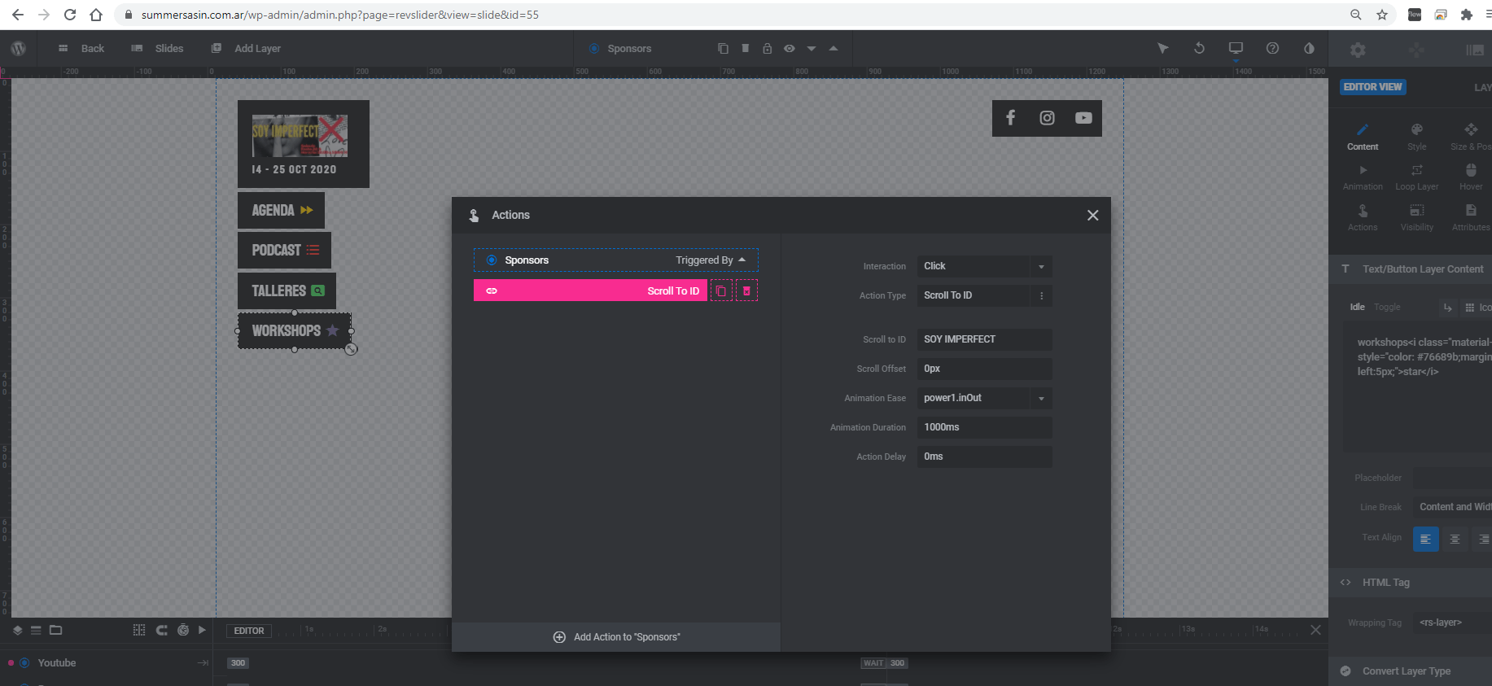Align layer text to the center
This screenshot has width=1492, height=686.
pyautogui.click(x=1455, y=539)
